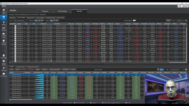
Task: Open the Main: XAUUSD data dropdown
Action: (20, 21)
